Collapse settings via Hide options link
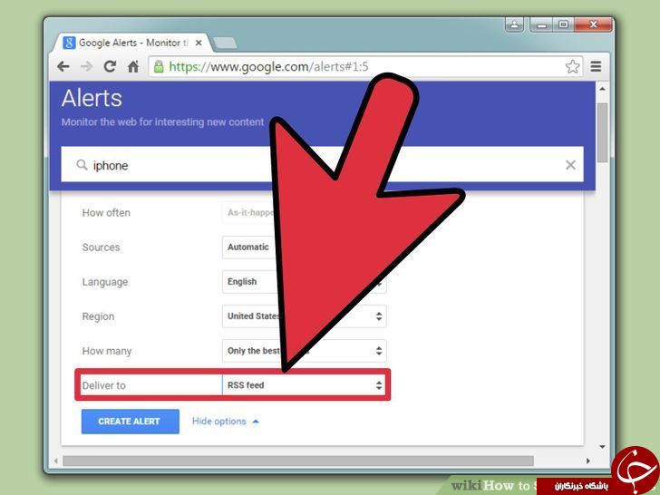 pos(225,422)
